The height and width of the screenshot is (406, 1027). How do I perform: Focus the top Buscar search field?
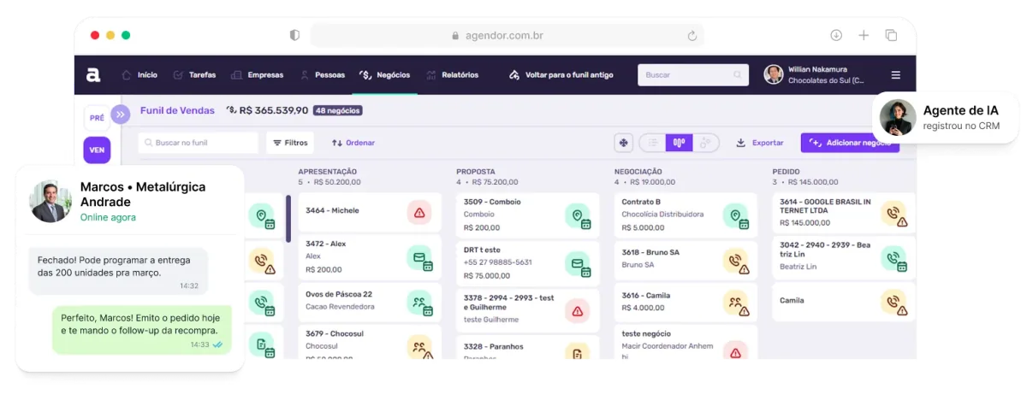click(x=693, y=75)
